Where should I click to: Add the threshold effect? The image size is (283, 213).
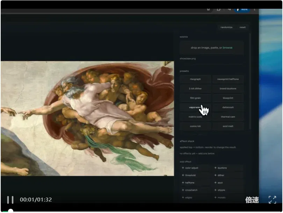point(195,175)
